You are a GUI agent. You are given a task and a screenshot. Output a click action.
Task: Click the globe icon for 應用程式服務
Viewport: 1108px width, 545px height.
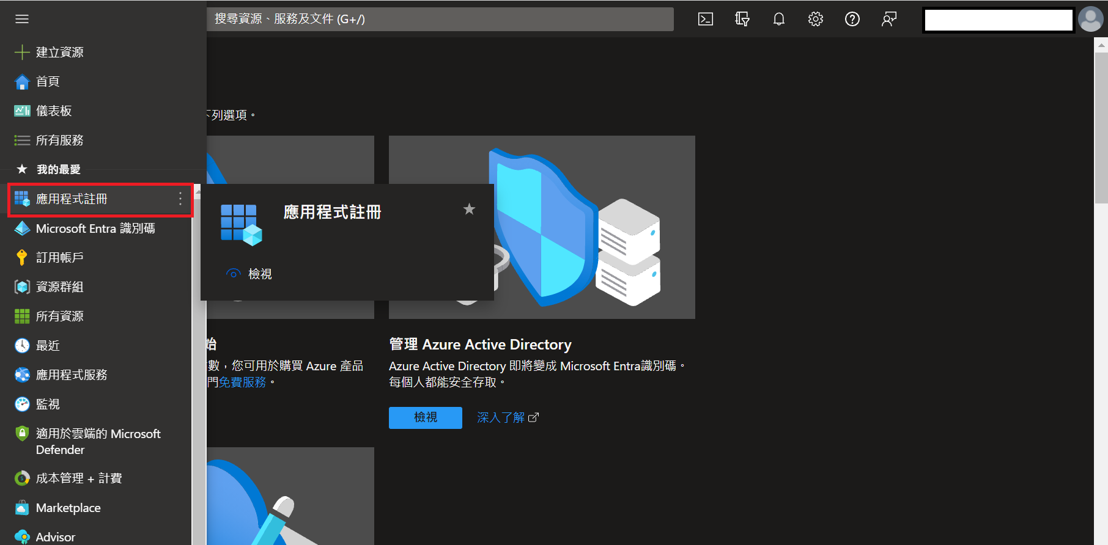pyautogui.click(x=22, y=375)
